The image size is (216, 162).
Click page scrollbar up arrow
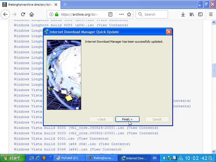pos(214,22)
